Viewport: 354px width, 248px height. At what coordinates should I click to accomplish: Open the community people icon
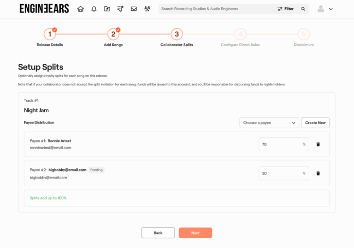click(147, 9)
